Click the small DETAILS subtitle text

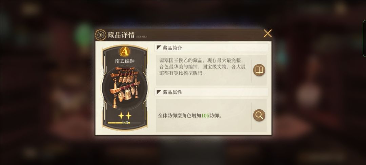142,37
